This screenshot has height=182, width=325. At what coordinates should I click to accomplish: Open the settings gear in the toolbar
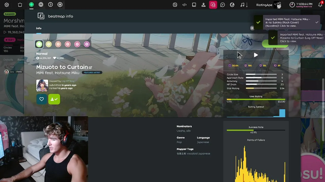(x=7, y=5)
